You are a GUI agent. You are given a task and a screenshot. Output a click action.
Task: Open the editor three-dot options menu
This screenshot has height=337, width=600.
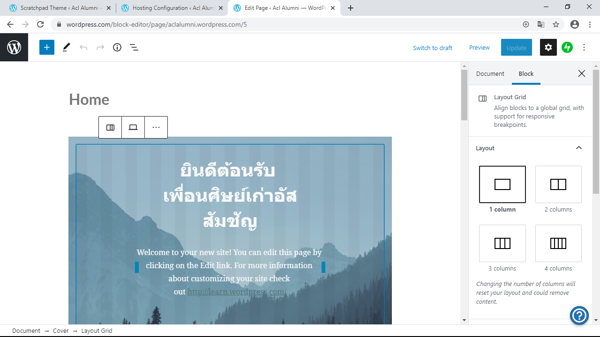[x=584, y=47]
